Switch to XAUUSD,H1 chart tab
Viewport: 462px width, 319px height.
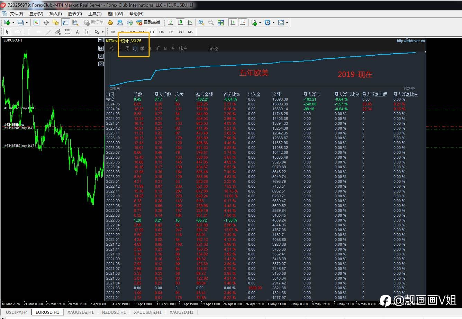[181, 312]
